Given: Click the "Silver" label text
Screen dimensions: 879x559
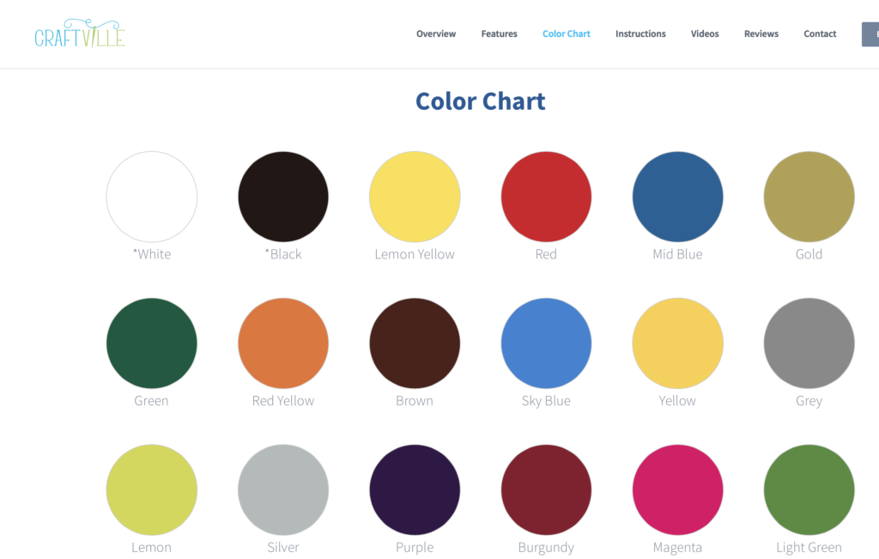Looking at the screenshot, I should click(x=283, y=547).
